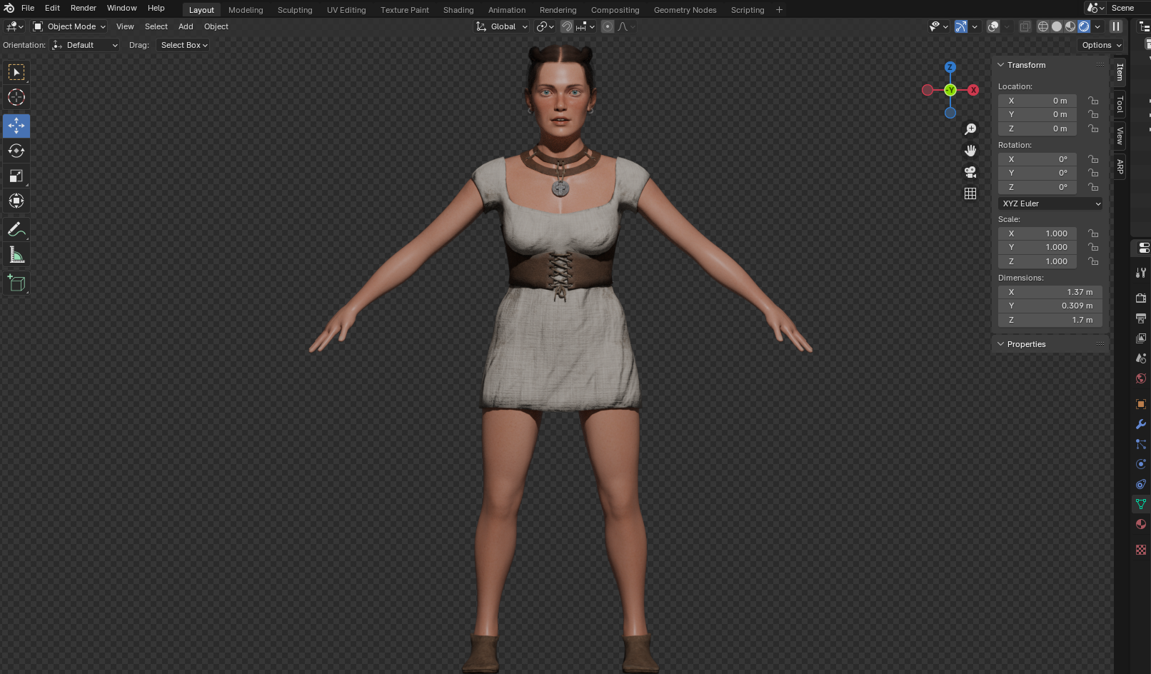Choose the Scale tool
Viewport: 1151px width, 674px height.
coord(16,176)
